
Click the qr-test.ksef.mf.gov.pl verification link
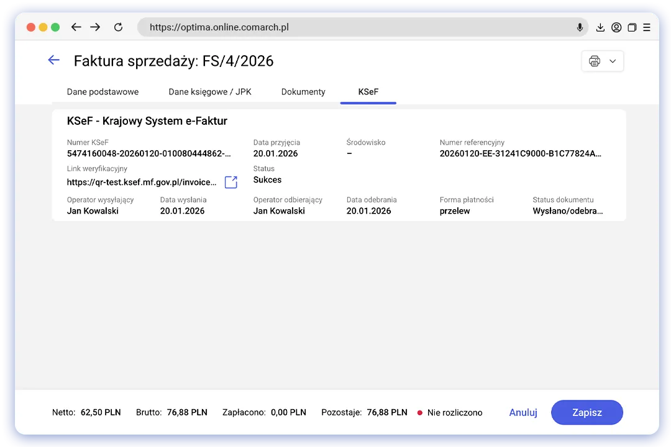(x=142, y=182)
